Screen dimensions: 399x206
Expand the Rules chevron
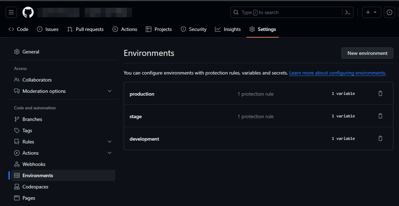(110, 142)
